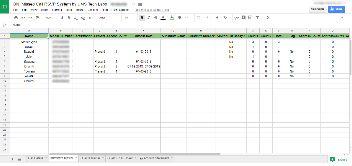Star this spreadsheet
This screenshot has height=166, width=352.
(134, 4)
